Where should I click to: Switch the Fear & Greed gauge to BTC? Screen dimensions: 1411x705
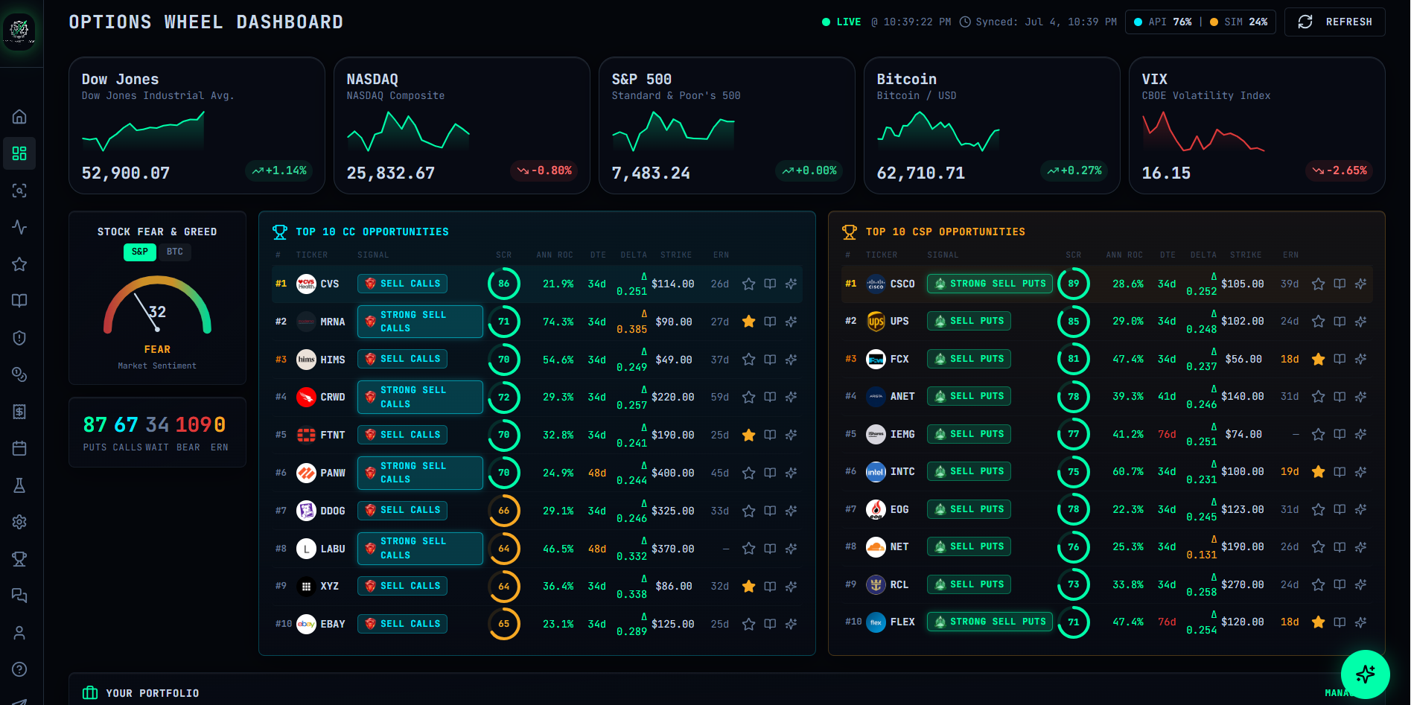point(175,252)
